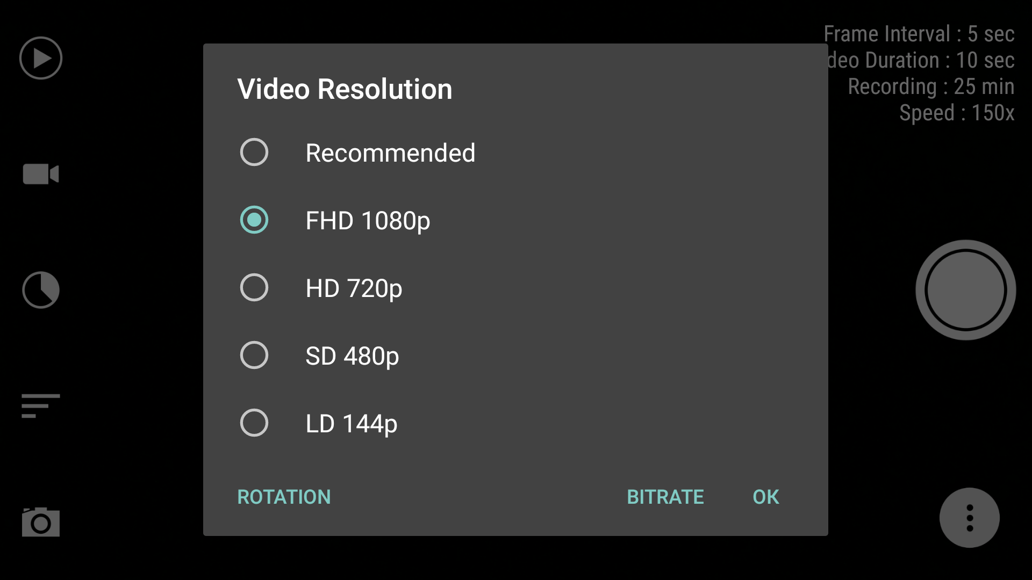This screenshot has width=1032, height=580.
Task: Select the Recommended resolution option
Action: tap(515, 153)
